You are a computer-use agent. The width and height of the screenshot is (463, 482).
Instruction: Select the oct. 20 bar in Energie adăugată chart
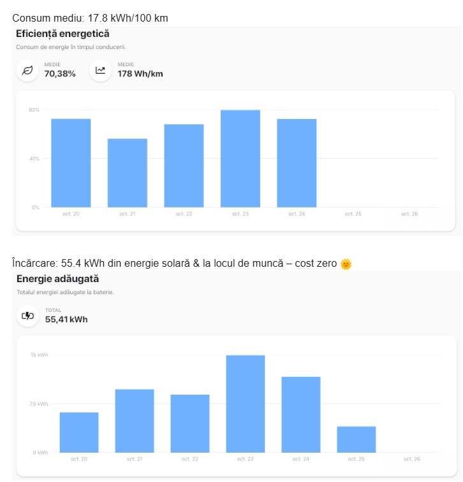[79, 432]
